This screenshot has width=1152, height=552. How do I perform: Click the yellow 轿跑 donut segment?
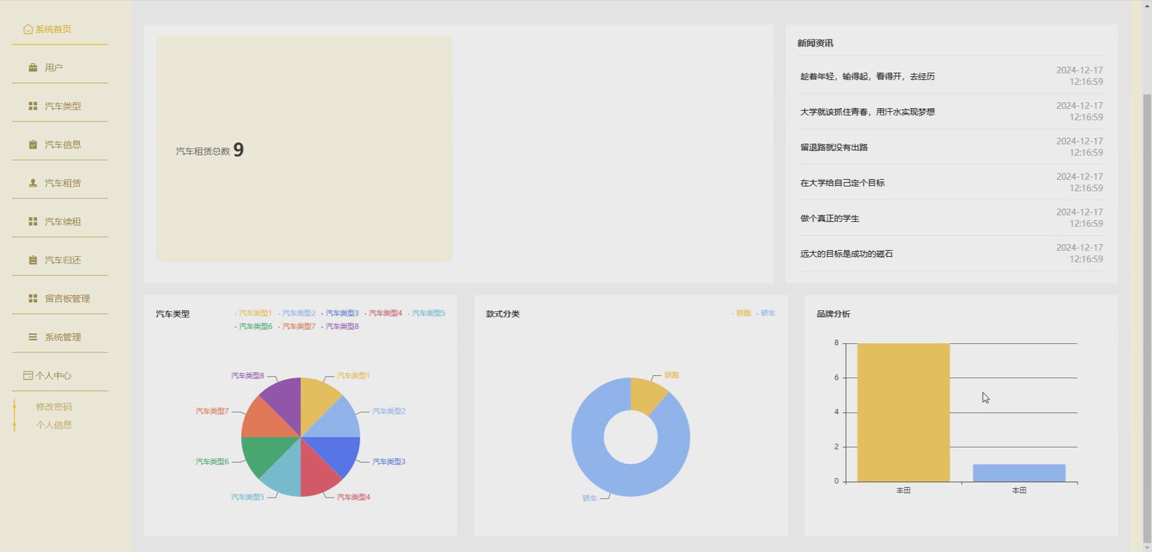coord(645,395)
